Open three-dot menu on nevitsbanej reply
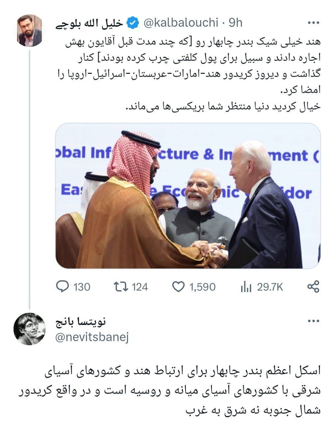Viewport: 334px width, 422px height. click(x=313, y=321)
